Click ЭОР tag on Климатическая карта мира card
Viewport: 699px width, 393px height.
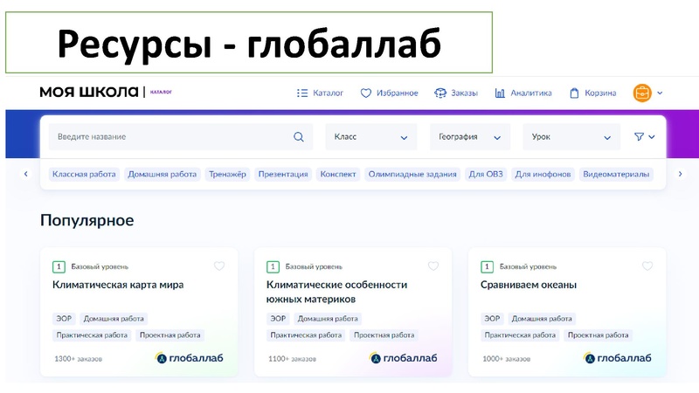(64, 319)
